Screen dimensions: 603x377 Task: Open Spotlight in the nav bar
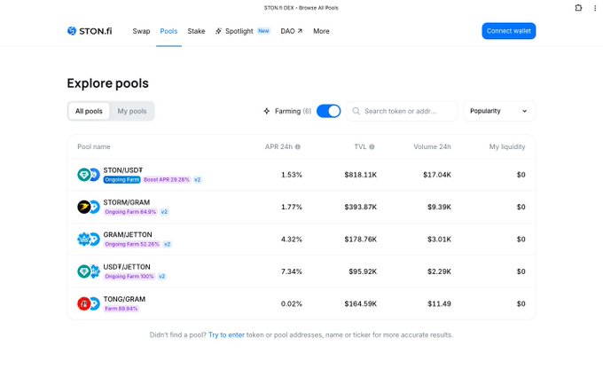tap(239, 31)
